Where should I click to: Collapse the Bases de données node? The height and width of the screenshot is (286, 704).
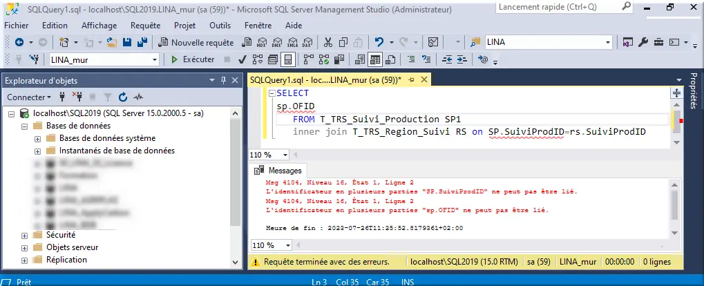pos(25,126)
